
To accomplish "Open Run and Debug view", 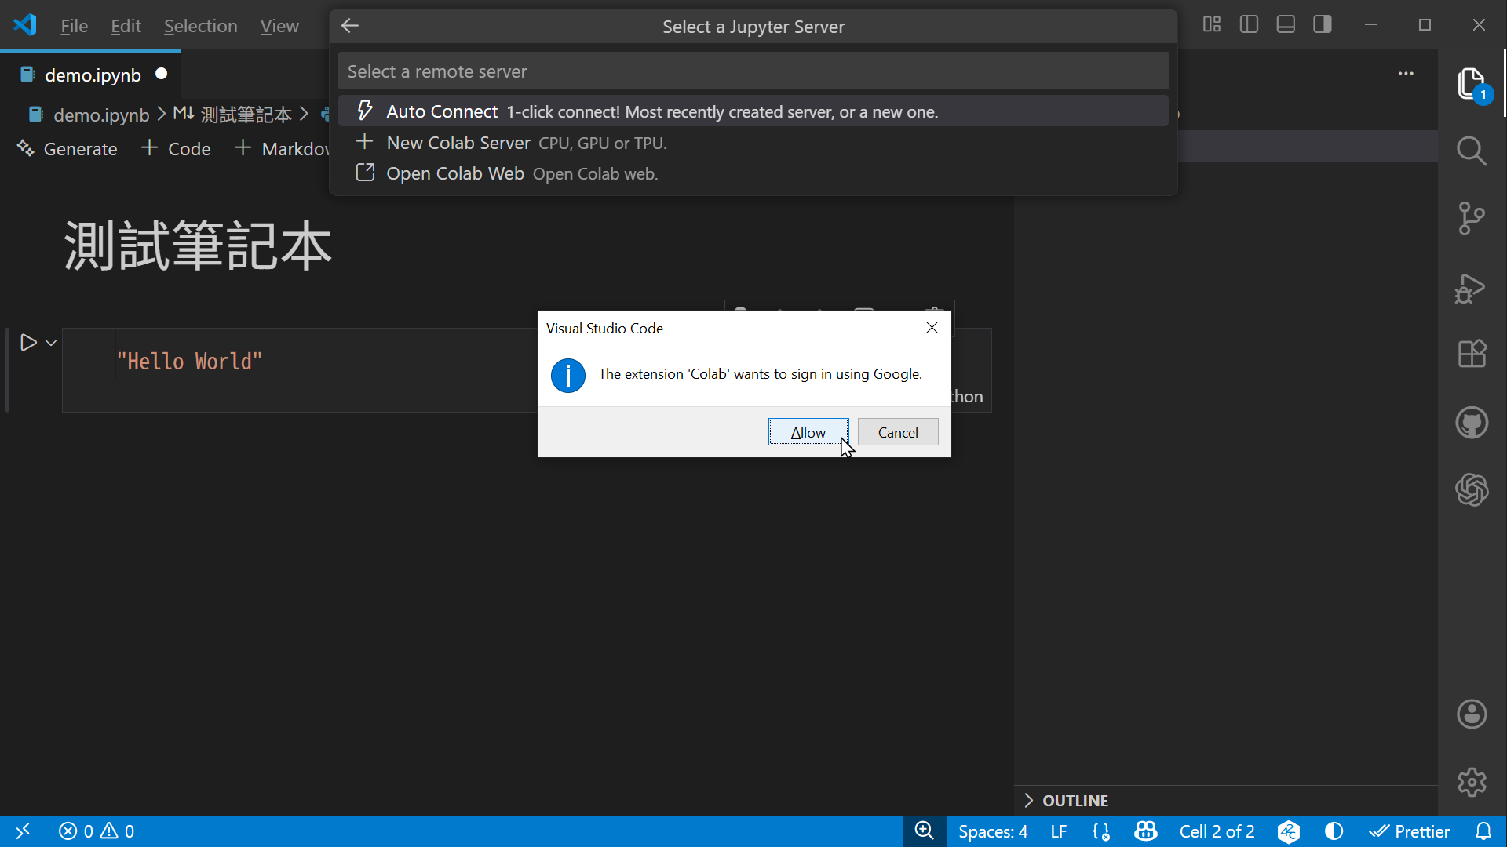I will tap(1470, 288).
